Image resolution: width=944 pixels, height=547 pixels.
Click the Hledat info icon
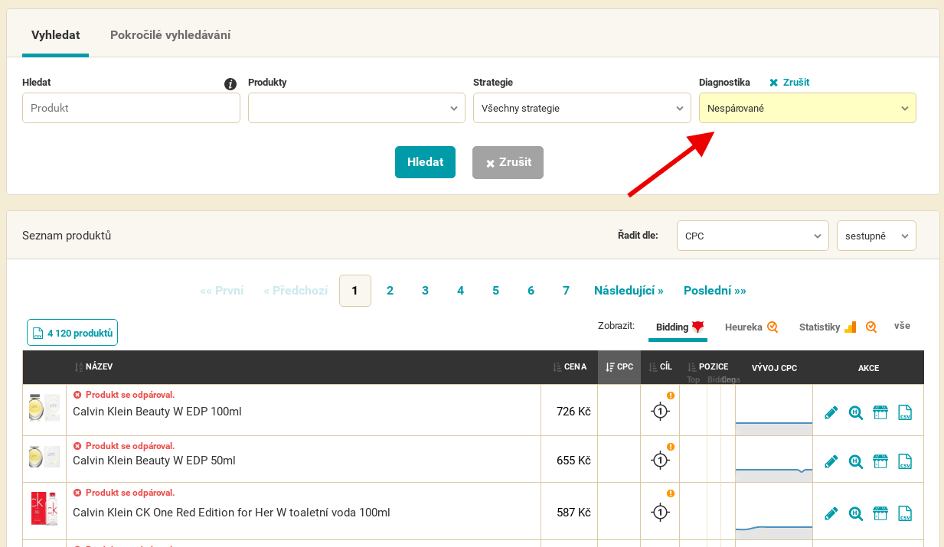[230, 84]
